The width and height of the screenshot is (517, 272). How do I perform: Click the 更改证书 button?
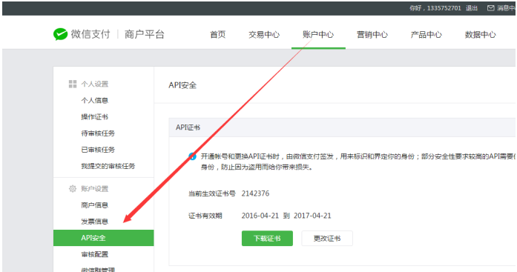[x=327, y=239]
